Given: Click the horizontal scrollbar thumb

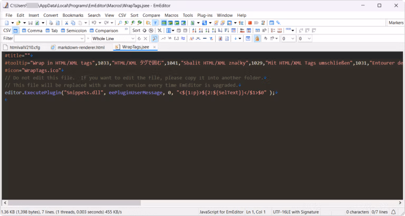Looking at the screenshot, I should point(74,203).
